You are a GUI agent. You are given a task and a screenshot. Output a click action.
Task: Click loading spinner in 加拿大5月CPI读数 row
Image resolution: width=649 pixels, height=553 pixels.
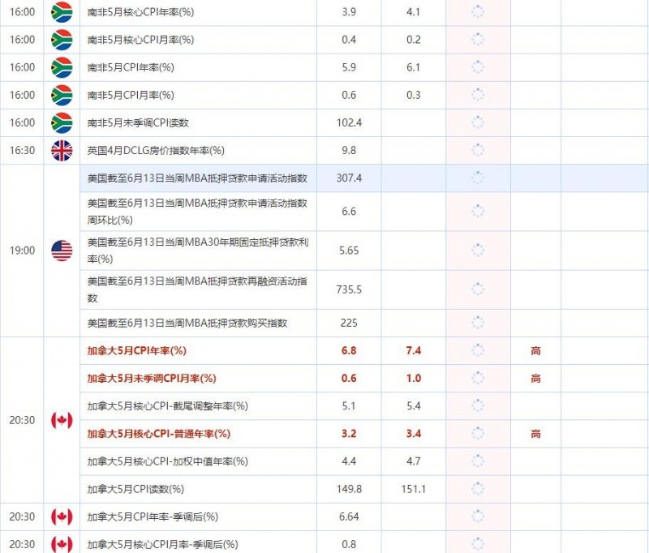click(478, 489)
